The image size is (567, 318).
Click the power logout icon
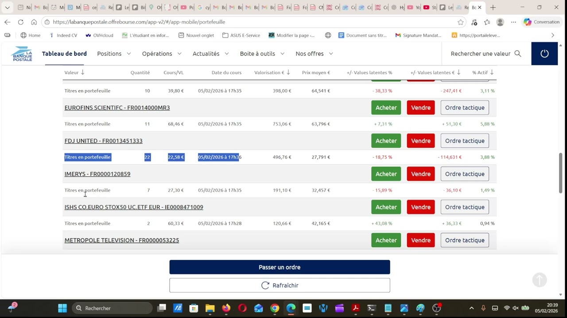click(x=544, y=53)
